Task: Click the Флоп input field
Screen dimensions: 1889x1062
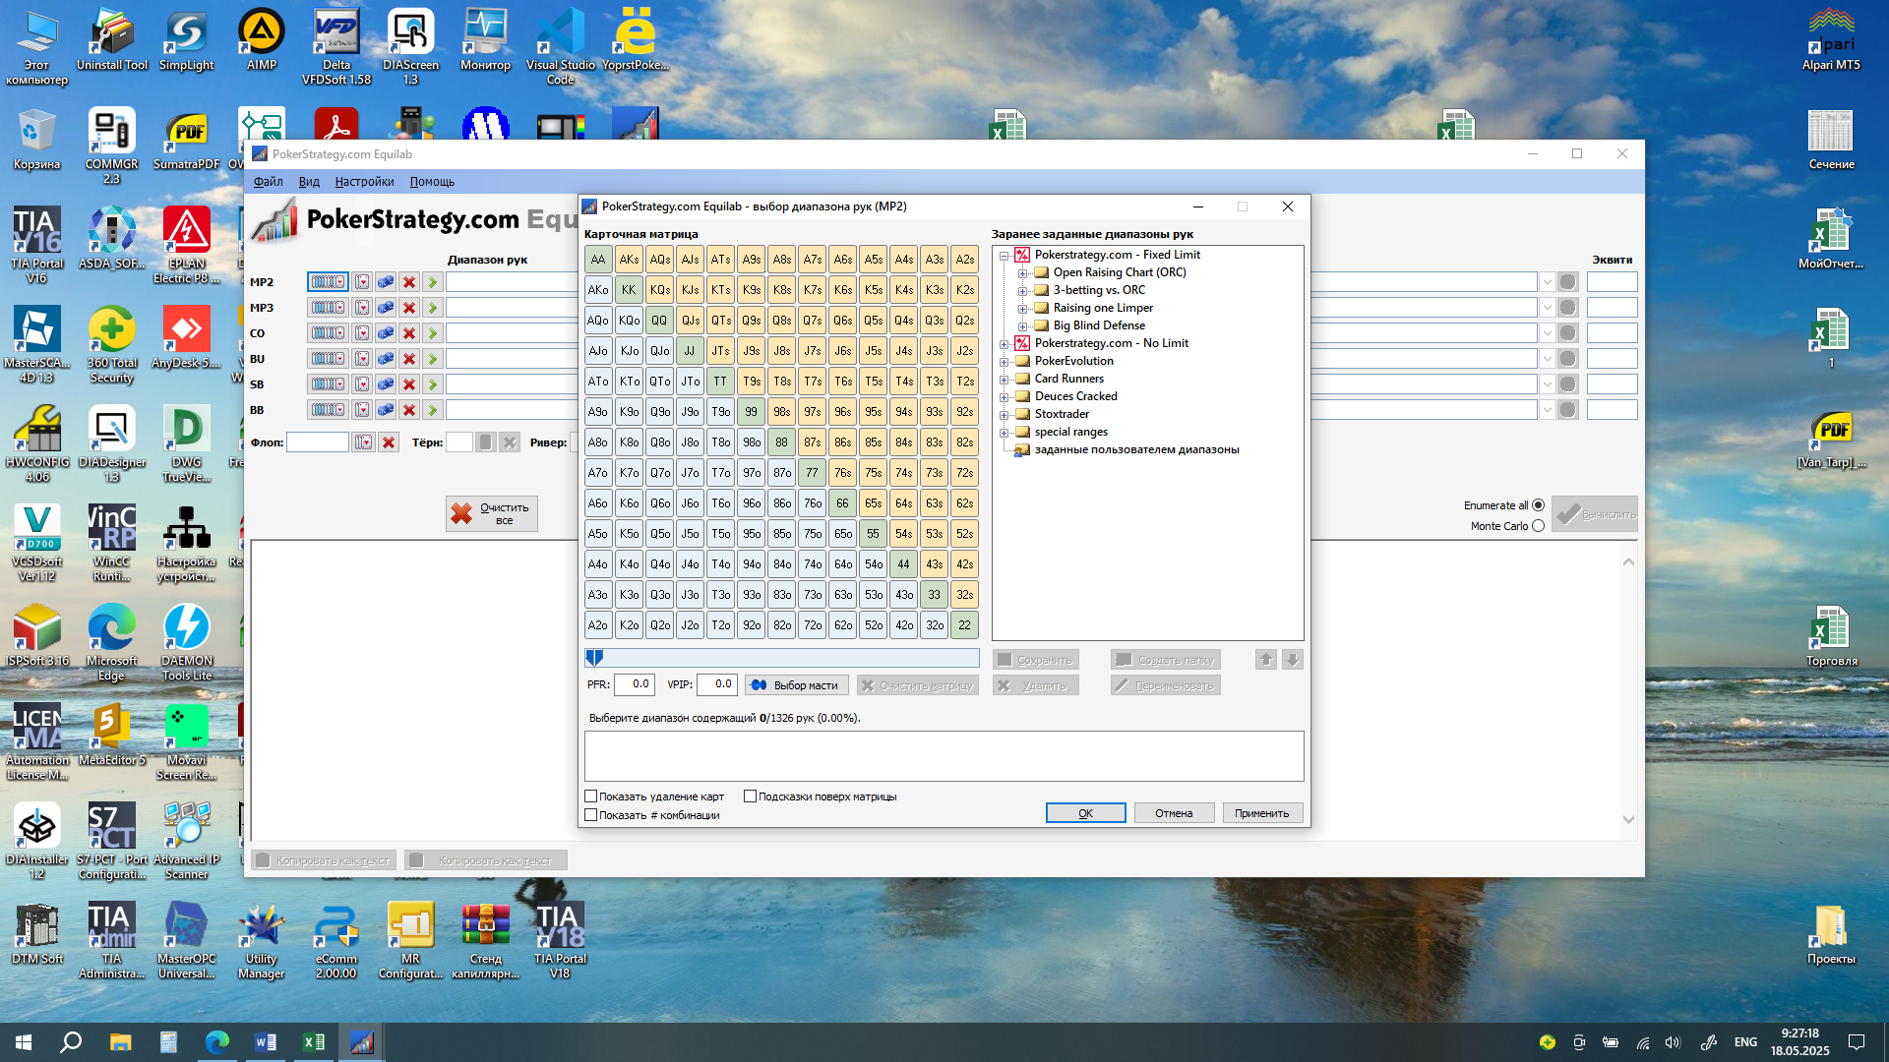Action: pos(318,442)
